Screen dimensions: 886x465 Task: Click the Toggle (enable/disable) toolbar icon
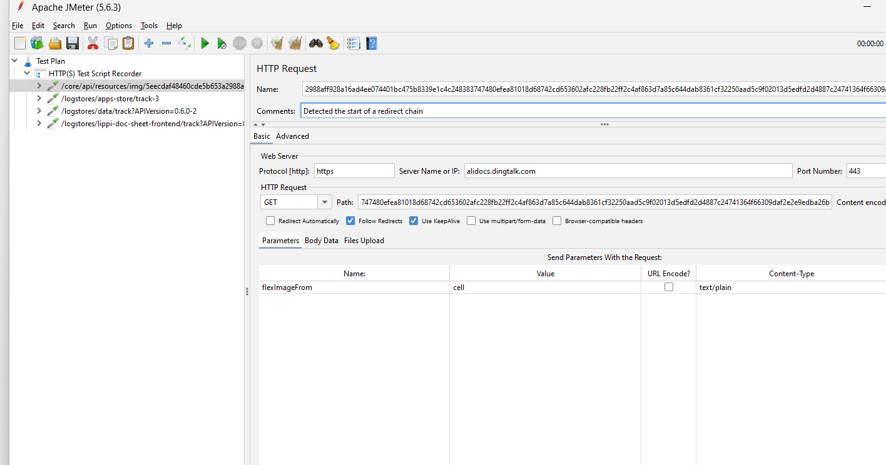(184, 43)
